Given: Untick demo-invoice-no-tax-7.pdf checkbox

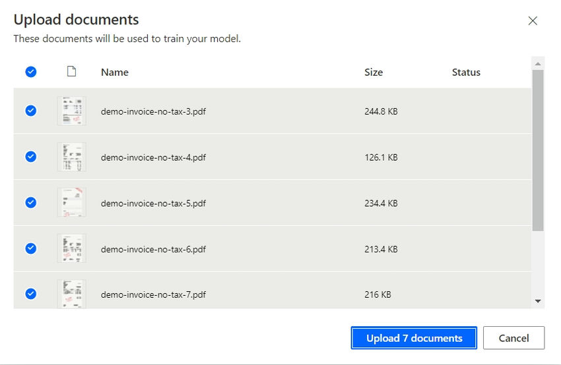Looking at the screenshot, I should point(31,294).
